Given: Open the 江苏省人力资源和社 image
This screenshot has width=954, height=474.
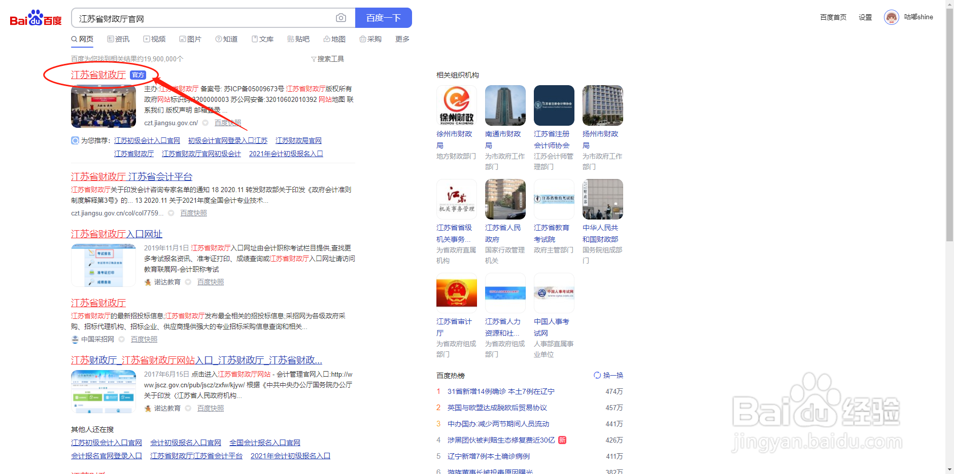Looking at the screenshot, I should [505, 293].
